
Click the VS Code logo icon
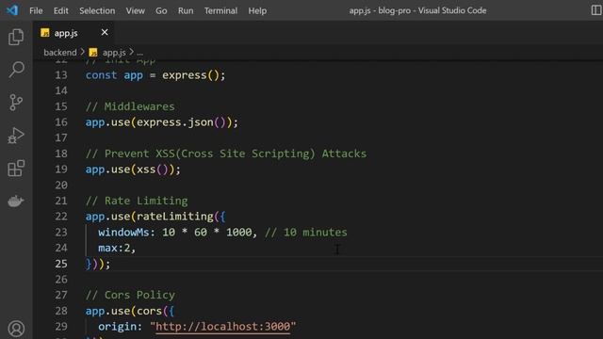[x=12, y=10]
